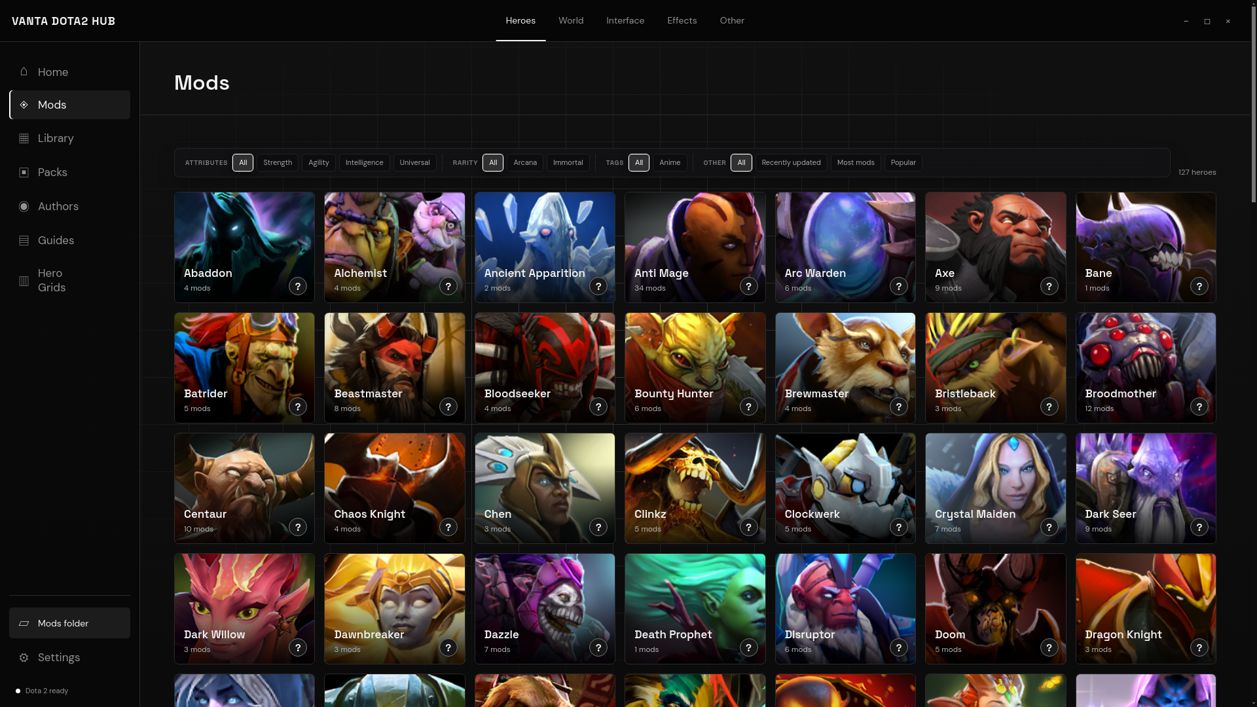Viewport: 1257px width, 707px height.
Task: Filter heroes by Strength attribute
Action: tap(278, 162)
